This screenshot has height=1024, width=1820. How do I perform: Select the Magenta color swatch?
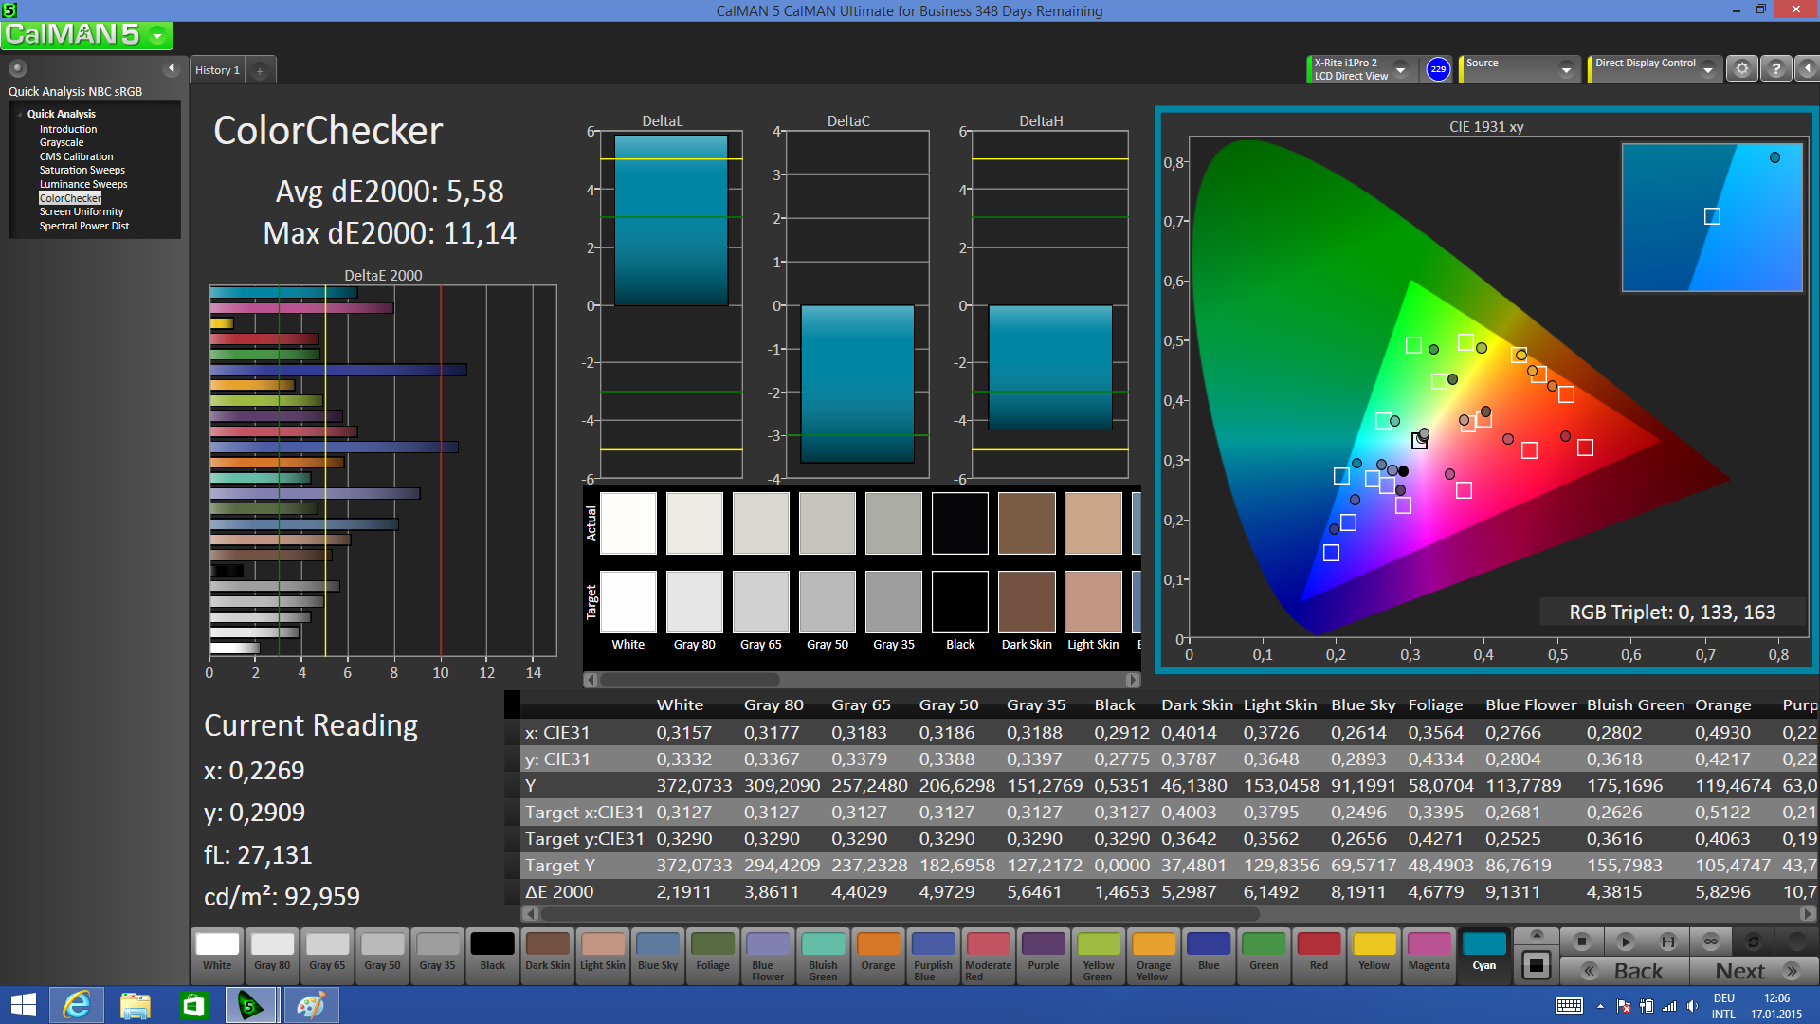(1429, 951)
